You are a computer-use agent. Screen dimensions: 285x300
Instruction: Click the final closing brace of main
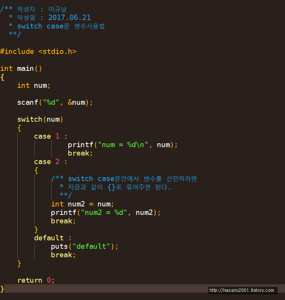point(2,289)
